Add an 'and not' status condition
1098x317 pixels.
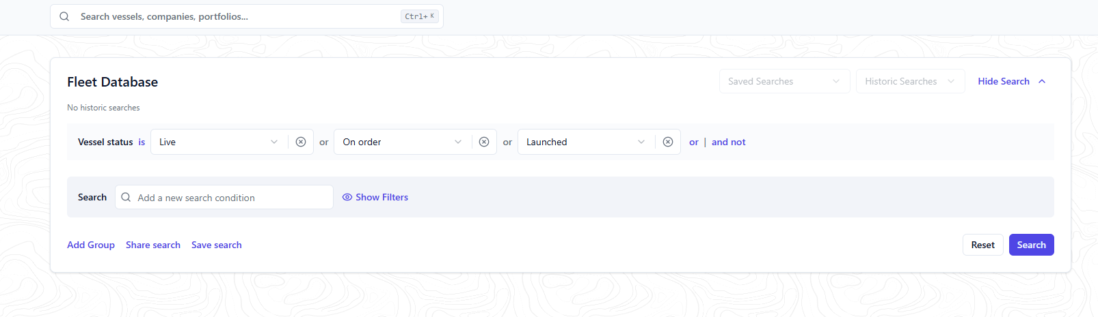pos(729,142)
